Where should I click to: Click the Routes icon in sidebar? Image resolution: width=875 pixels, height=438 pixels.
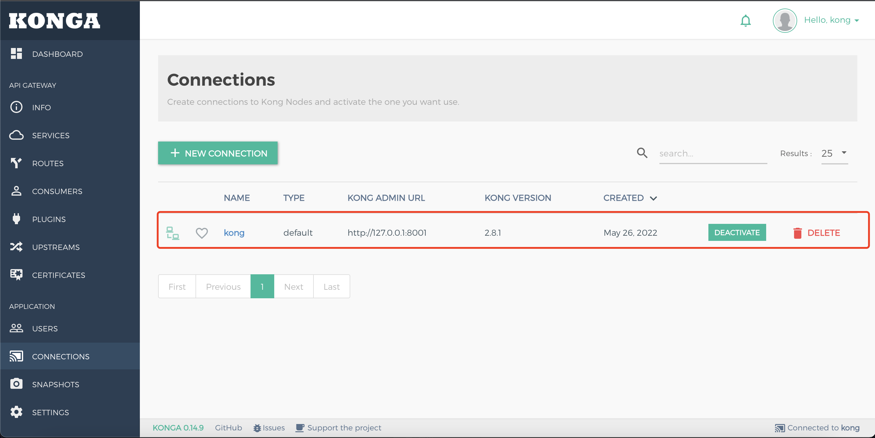coord(16,163)
